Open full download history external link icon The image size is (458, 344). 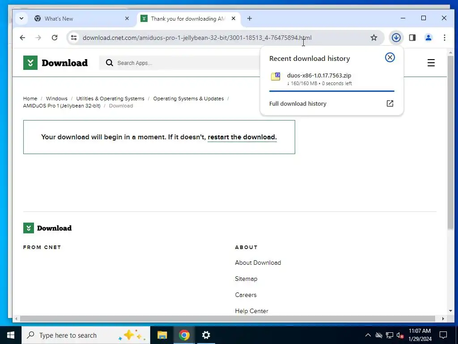(390, 103)
